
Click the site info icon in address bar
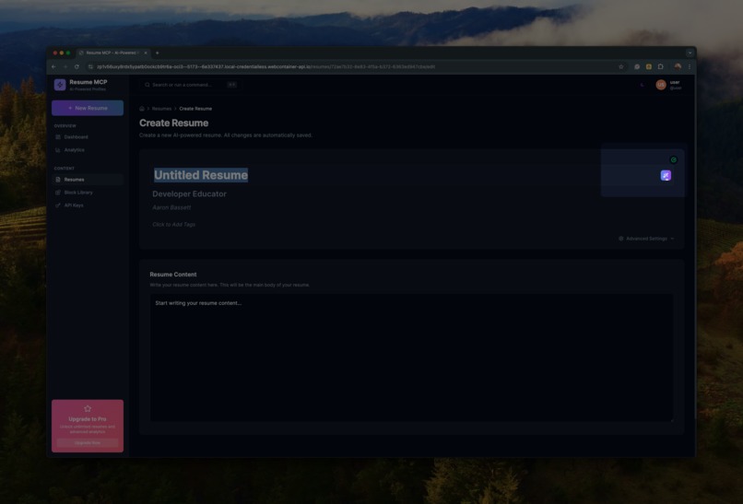point(90,66)
